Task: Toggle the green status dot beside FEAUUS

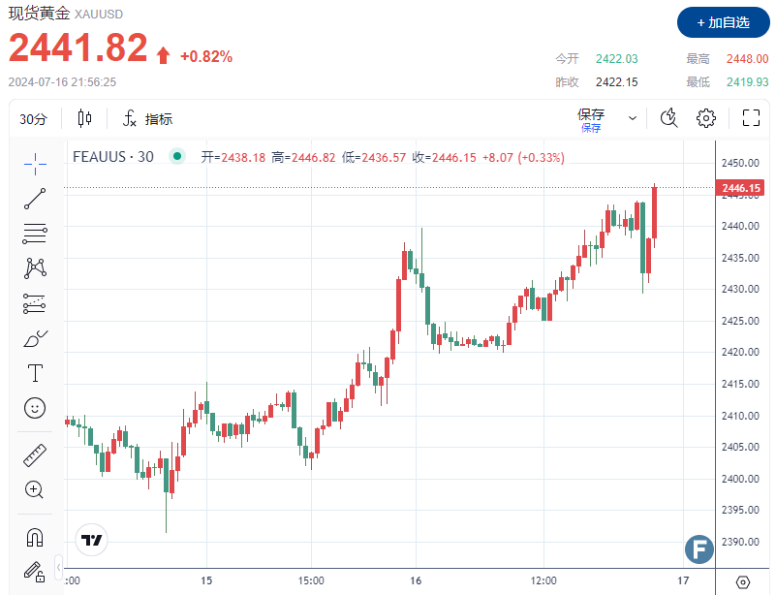Action: coord(176,156)
